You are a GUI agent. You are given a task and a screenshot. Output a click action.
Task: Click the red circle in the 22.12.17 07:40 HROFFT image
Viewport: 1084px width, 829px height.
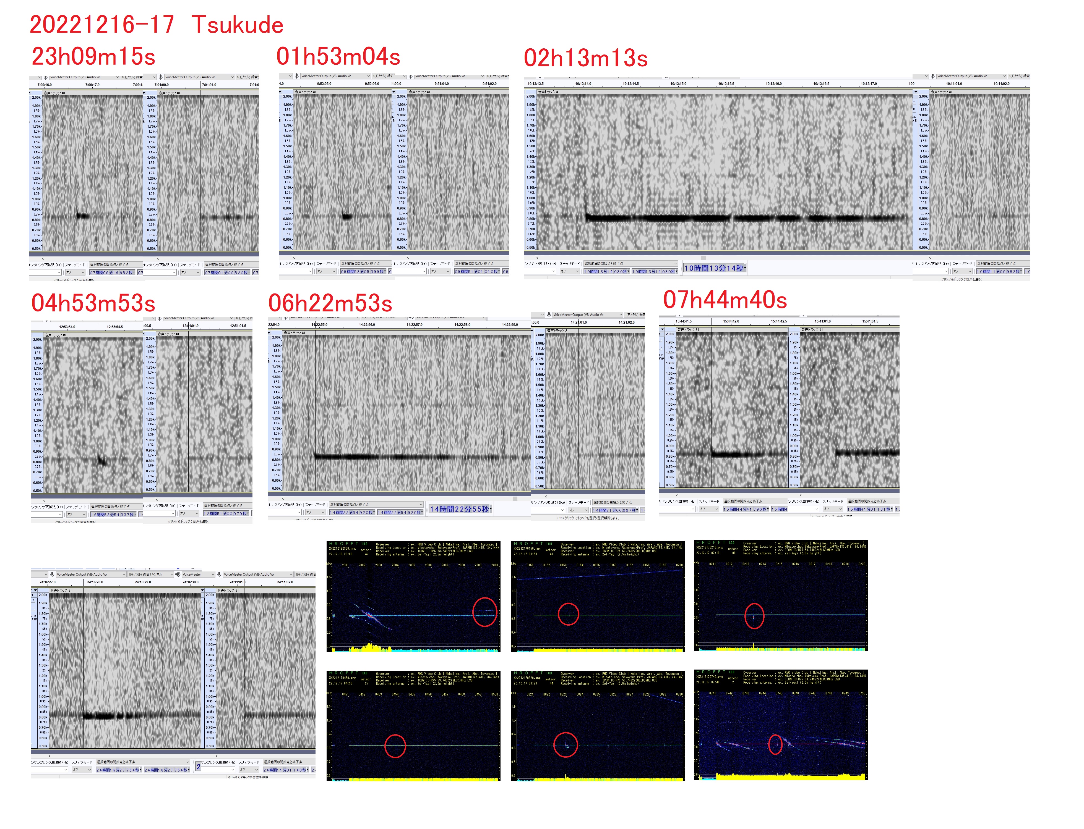775,744
